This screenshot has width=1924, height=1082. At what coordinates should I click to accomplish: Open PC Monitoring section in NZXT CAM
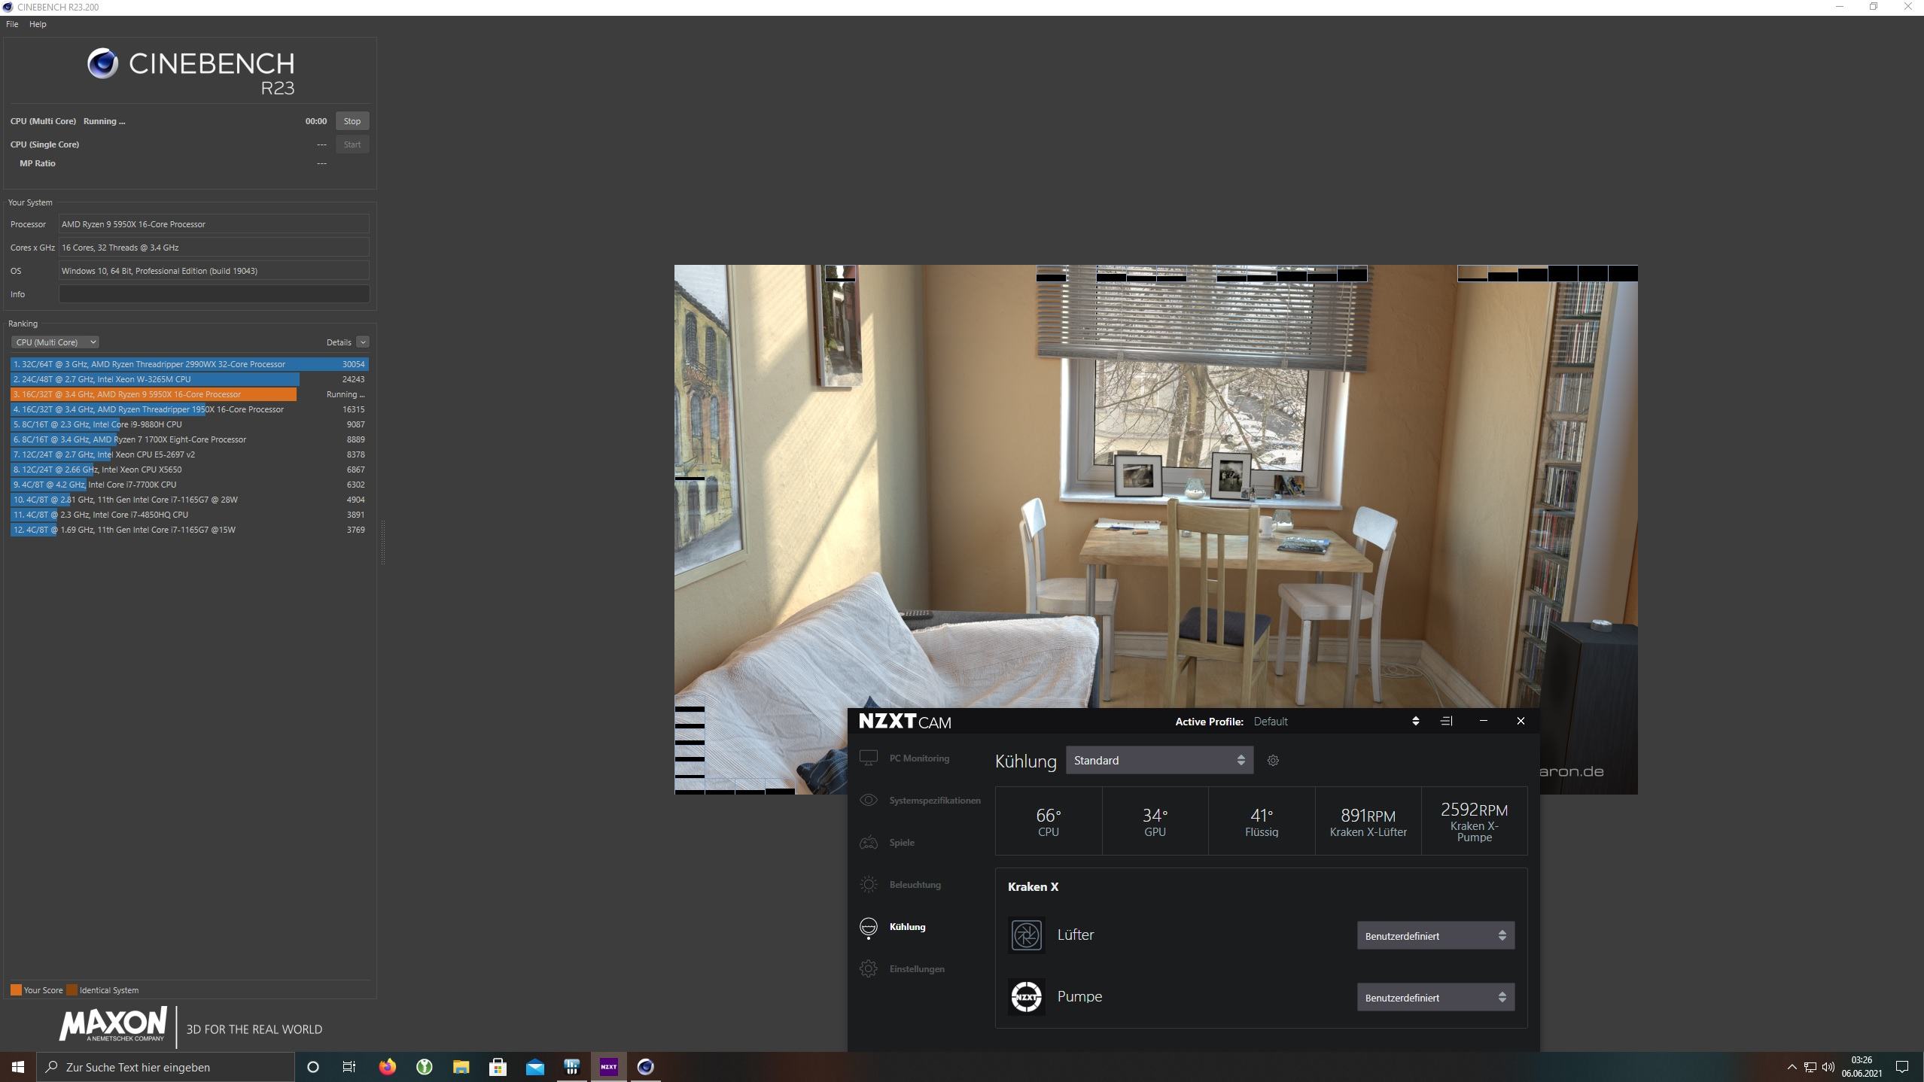[x=906, y=758]
